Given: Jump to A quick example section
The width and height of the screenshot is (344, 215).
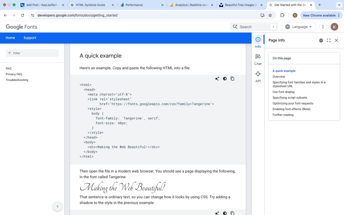Looking at the screenshot, I should [x=284, y=71].
